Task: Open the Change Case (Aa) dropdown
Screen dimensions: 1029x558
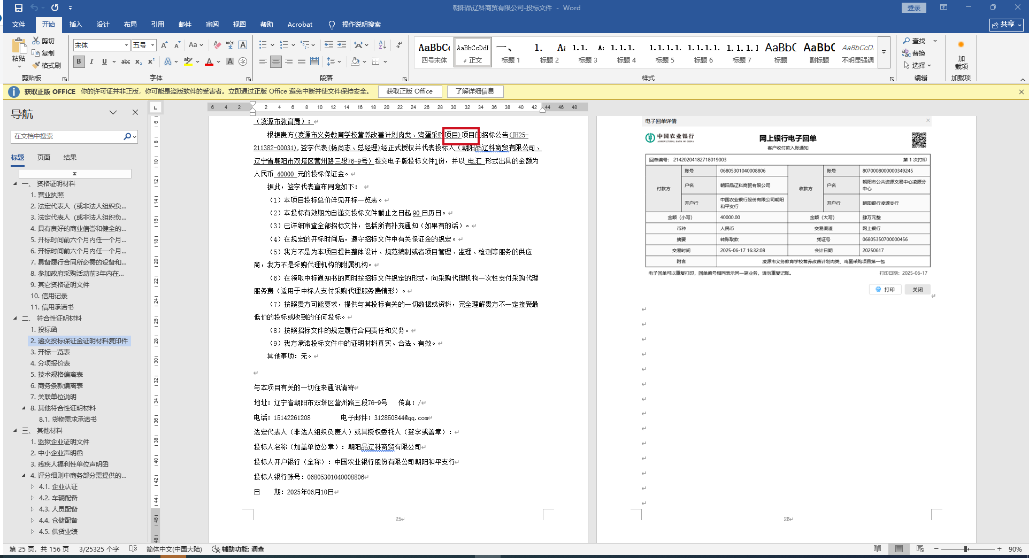Action: [196, 45]
